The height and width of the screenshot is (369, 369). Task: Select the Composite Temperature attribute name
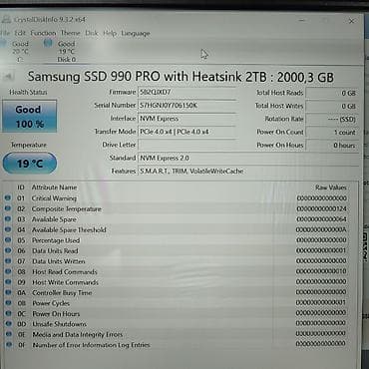click(x=67, y=209)
